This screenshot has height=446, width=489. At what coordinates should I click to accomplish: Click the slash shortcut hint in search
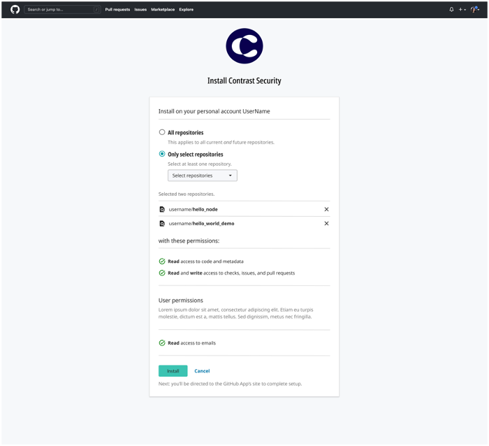pos(96,9)
